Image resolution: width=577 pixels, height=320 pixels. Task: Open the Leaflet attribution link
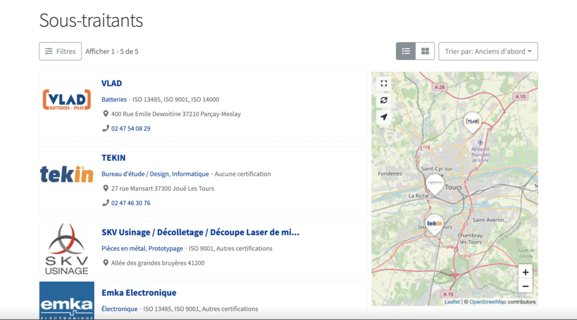(452, 302)
